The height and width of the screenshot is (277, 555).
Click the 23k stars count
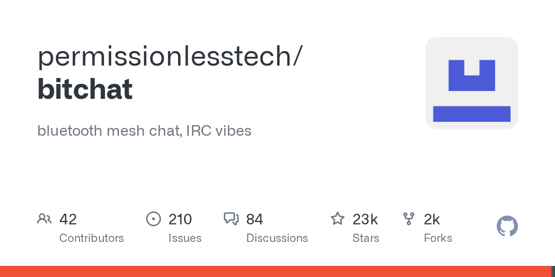tap(365, 219)
